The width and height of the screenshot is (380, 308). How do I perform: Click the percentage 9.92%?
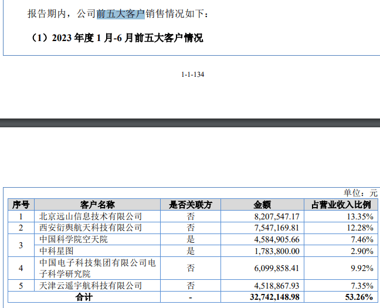point(362,269)
